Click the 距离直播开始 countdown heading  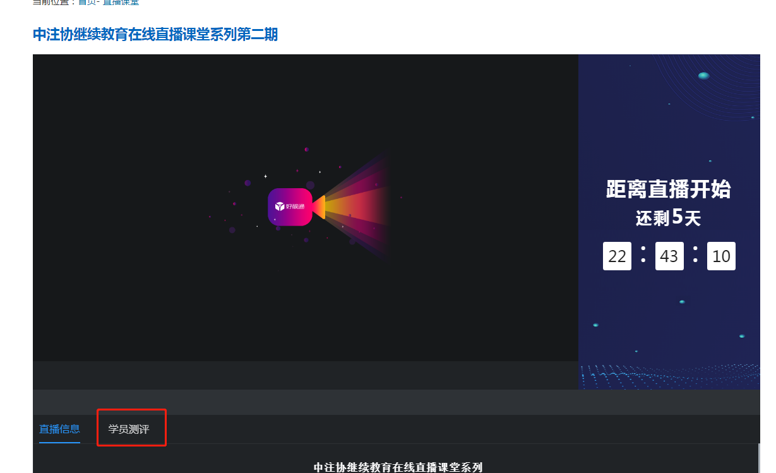(668, 189)
